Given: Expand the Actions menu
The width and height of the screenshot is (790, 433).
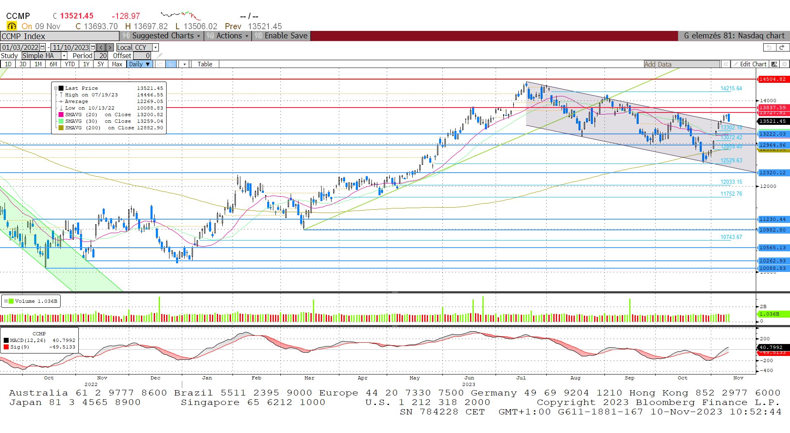Looking at the screenshot, I should 227,36.
